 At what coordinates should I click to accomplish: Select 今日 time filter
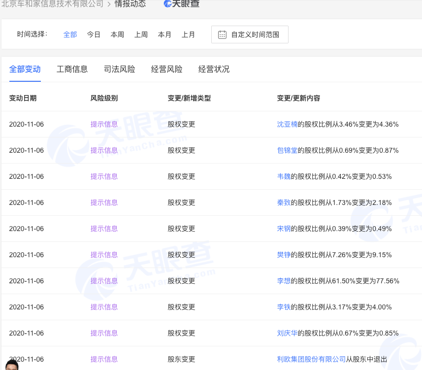coord(94,34)
